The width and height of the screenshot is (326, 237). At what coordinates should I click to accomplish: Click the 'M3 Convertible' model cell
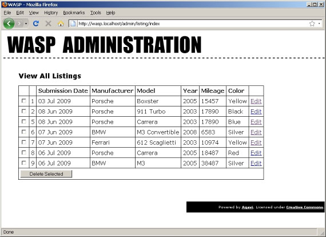[158, 132]
